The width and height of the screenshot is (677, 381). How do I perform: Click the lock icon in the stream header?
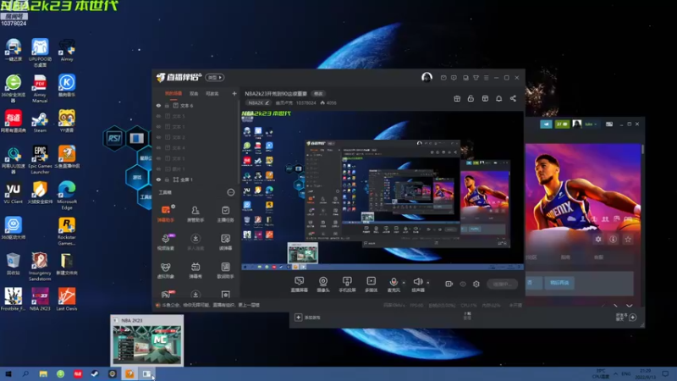point(471,98)
